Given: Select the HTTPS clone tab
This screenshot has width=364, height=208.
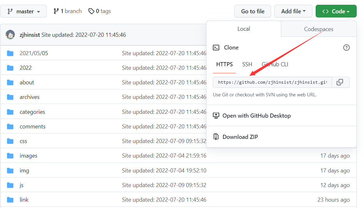Looking at the screenshot, I should tap(224, 64).
